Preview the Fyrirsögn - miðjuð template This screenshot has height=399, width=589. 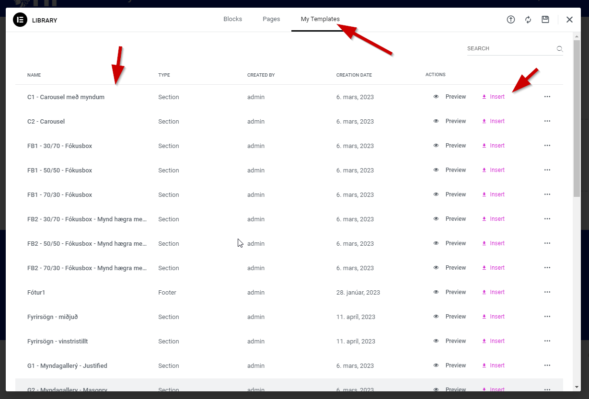(450, 317)
